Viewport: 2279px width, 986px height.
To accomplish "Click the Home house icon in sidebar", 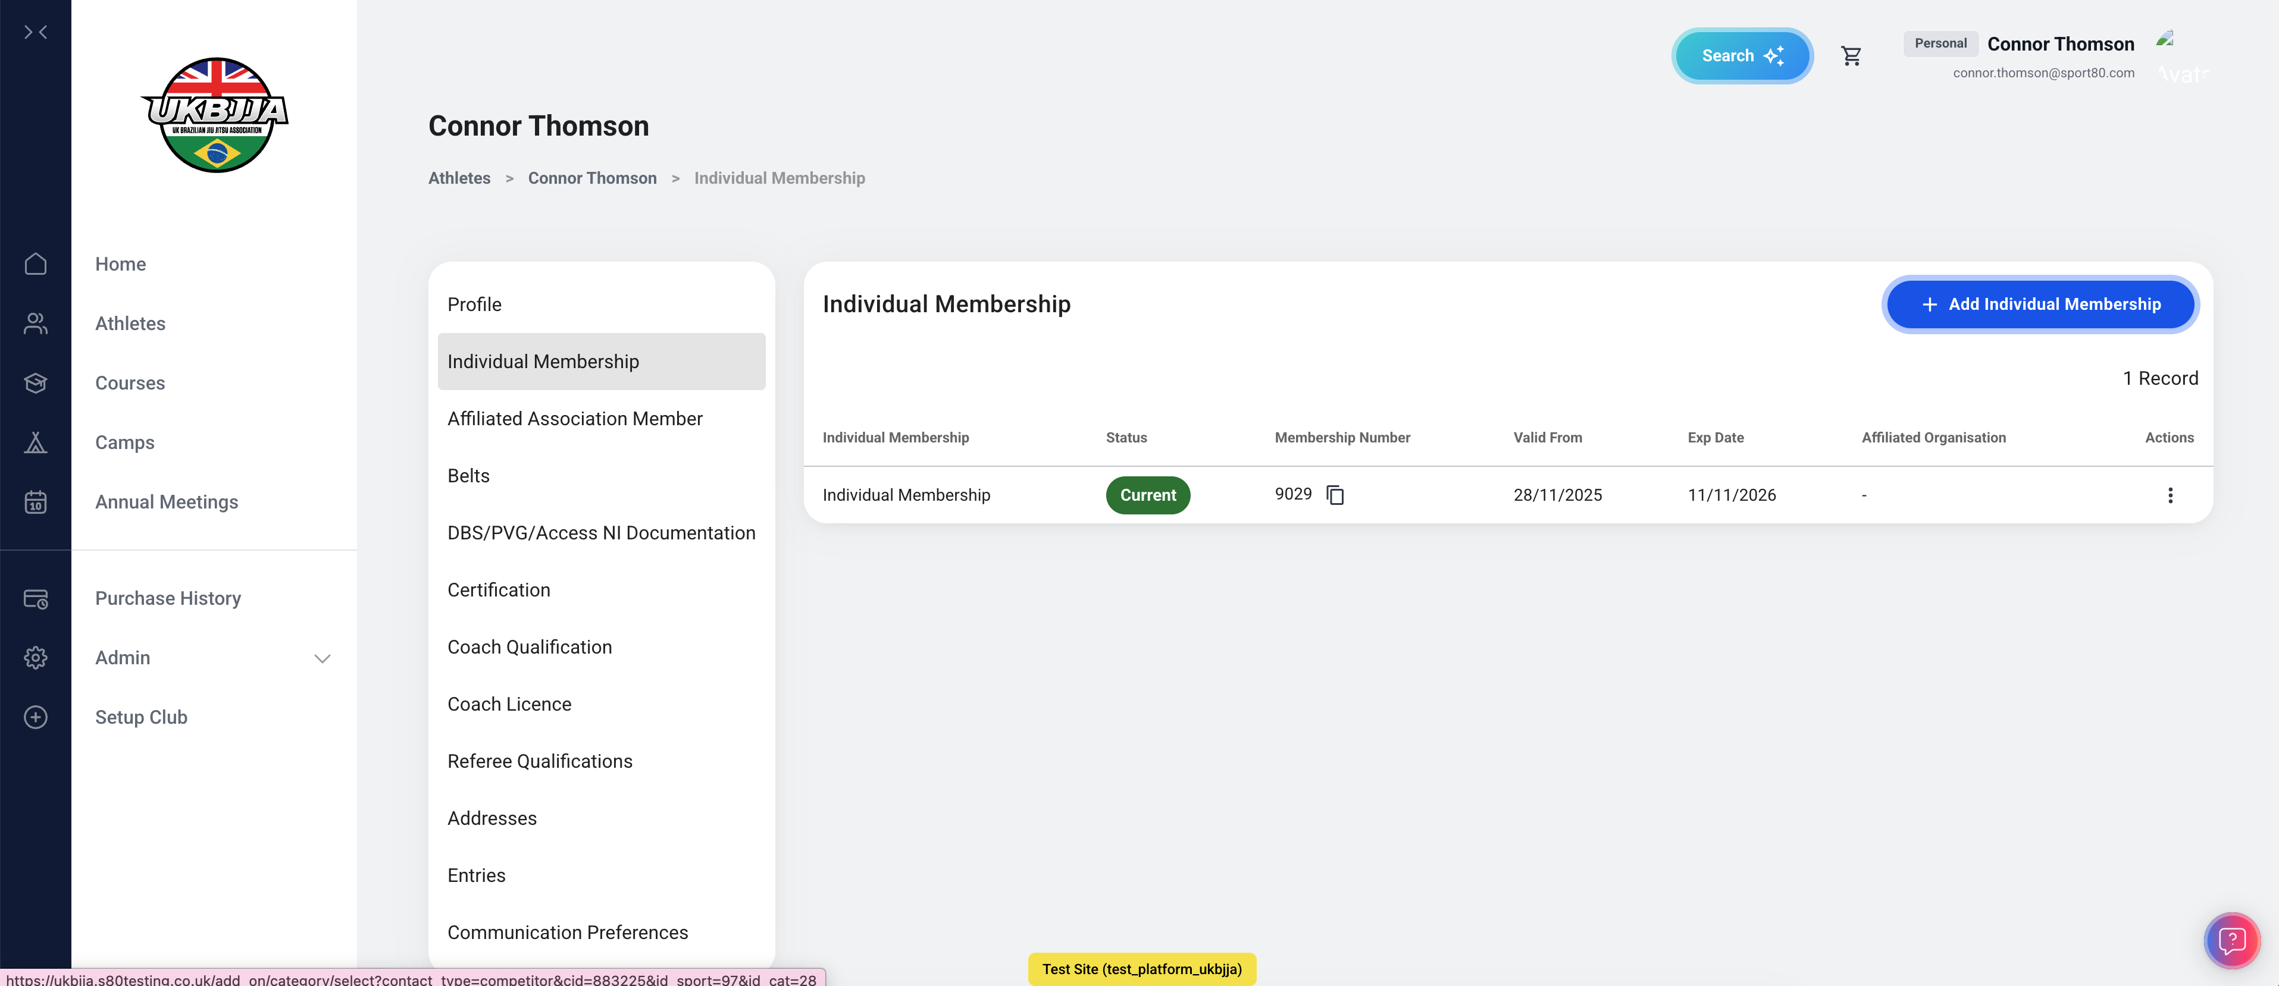I will click(x=35, y=263).
